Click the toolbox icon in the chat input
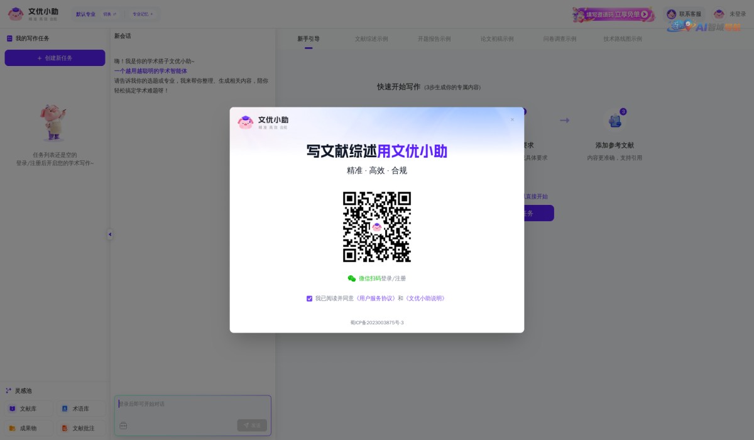 tap(123, 426)
